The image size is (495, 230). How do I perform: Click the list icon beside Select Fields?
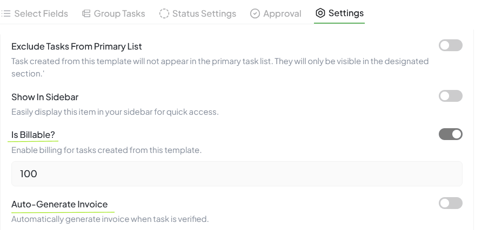tap(6, 13)
